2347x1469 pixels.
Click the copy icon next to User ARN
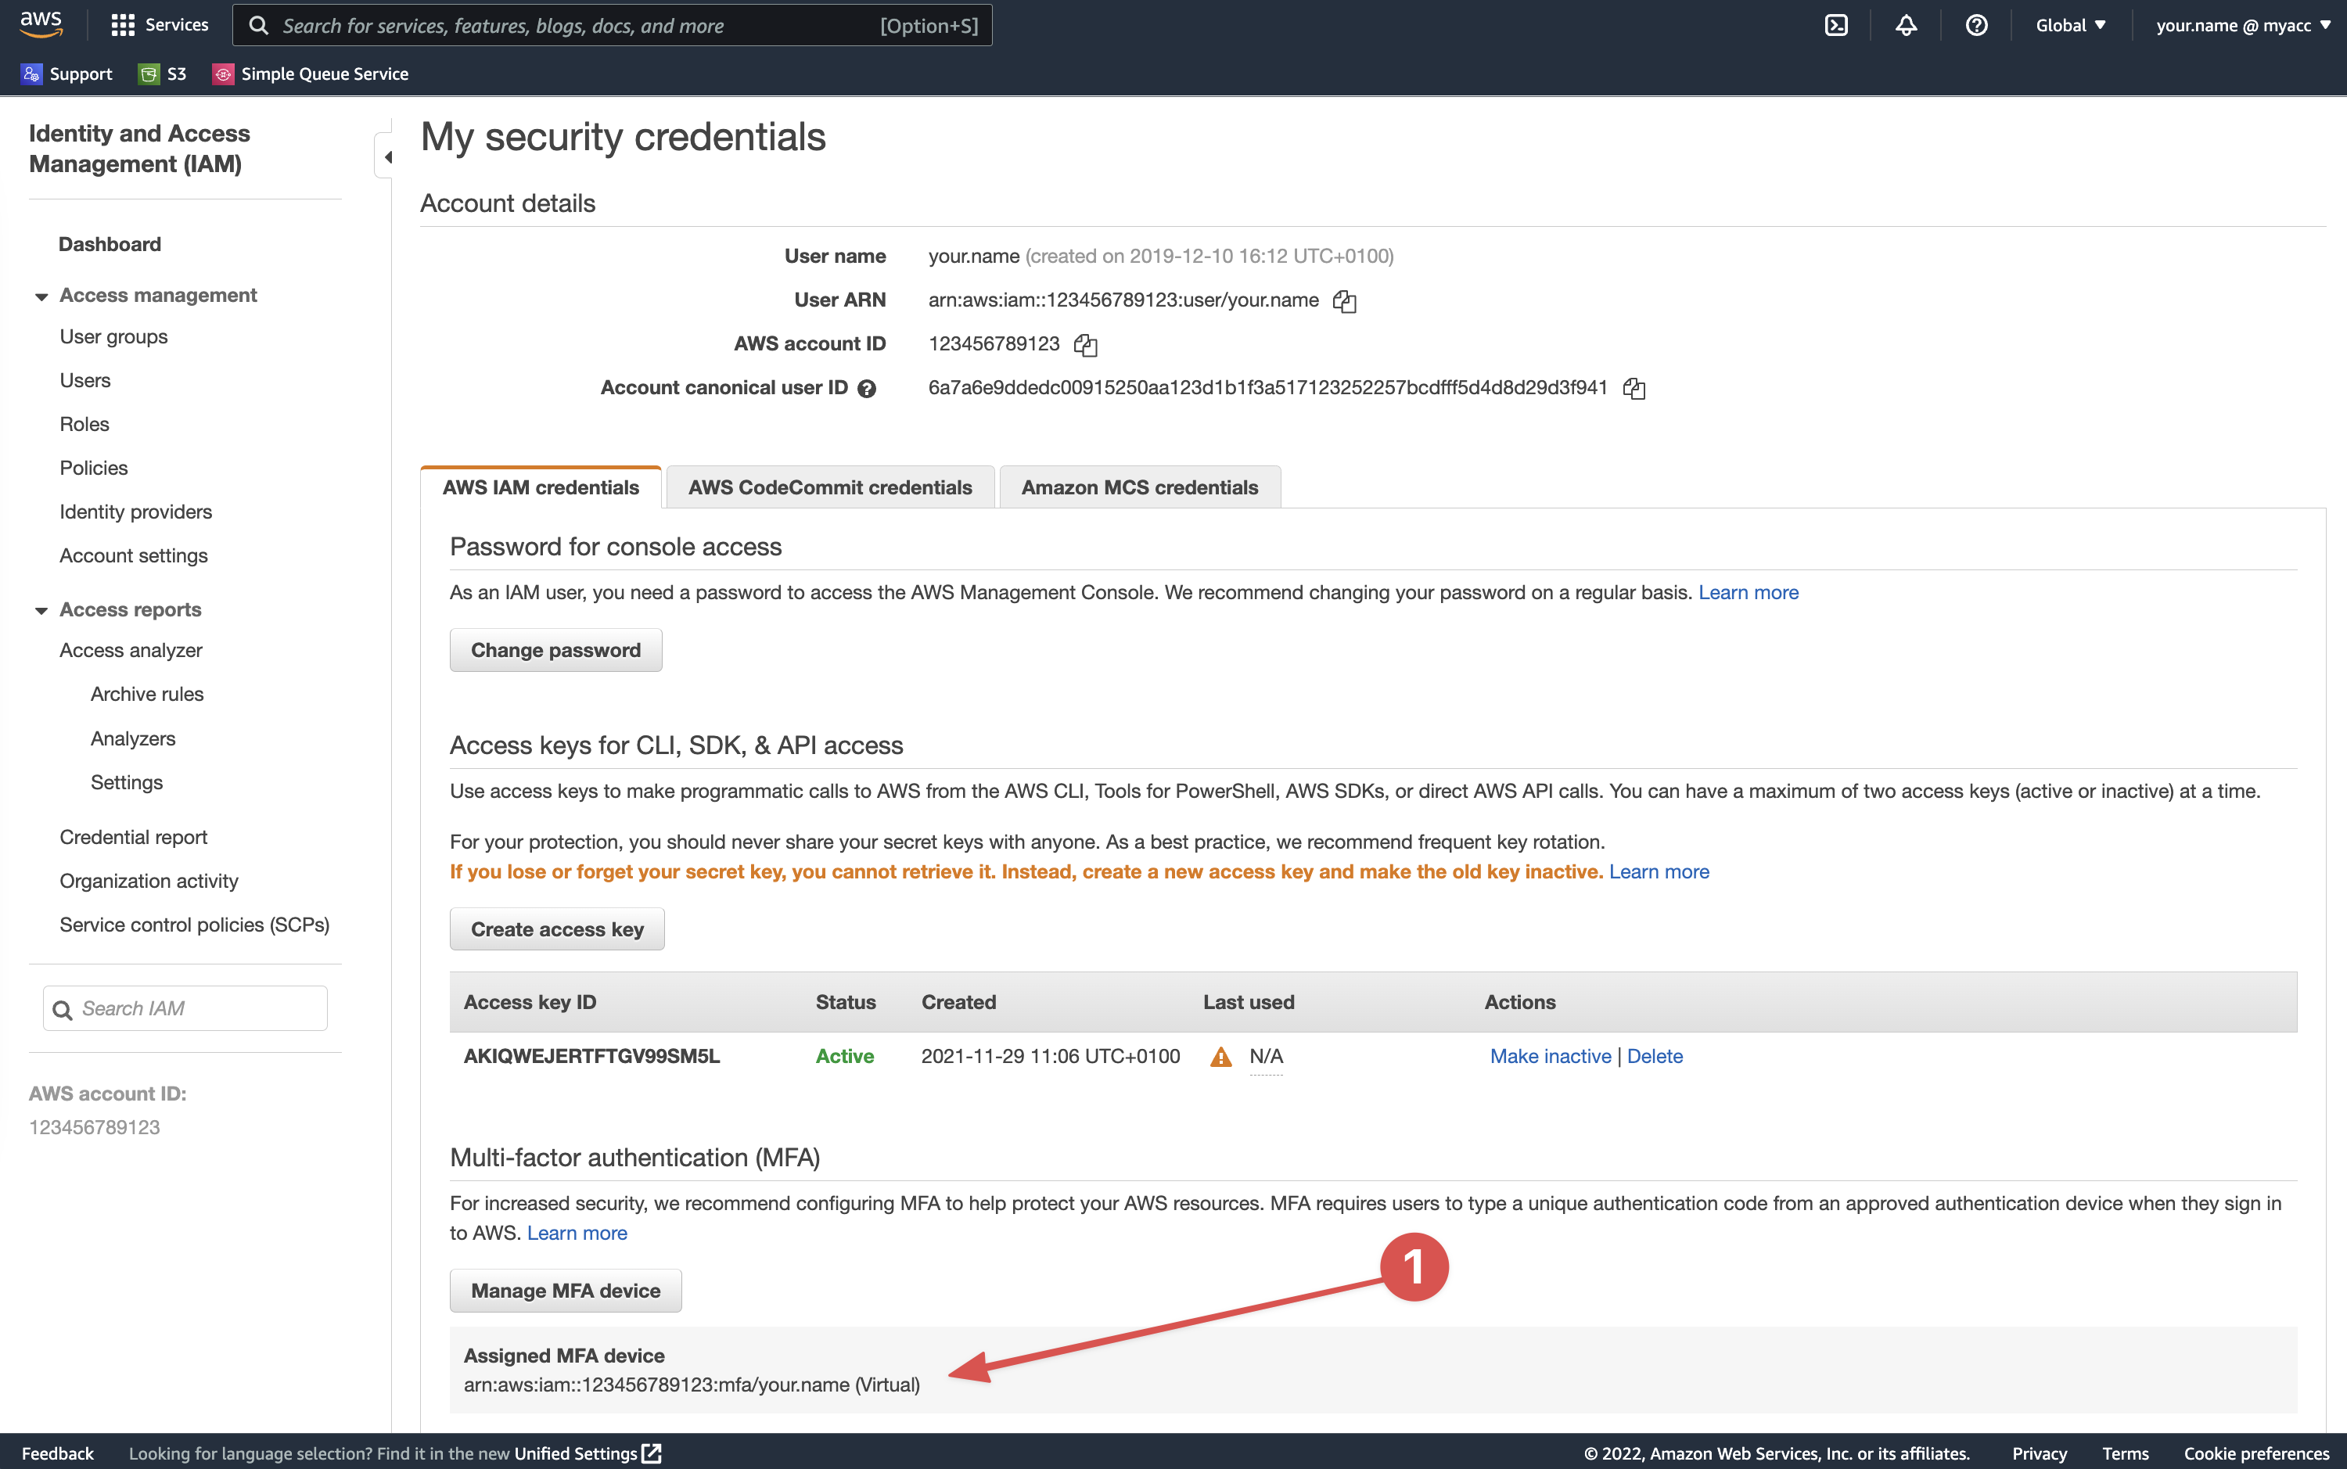pos(1346,300)
